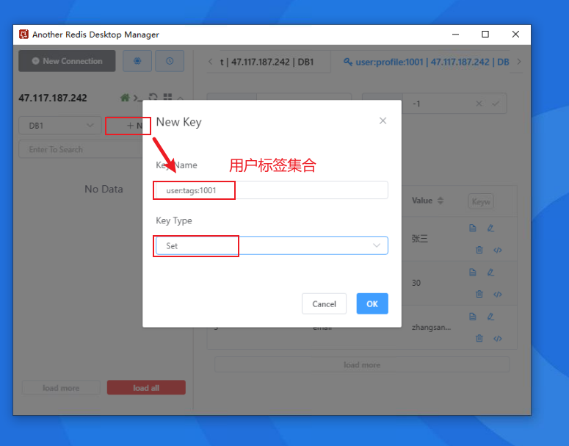This screenshot has height=446, width=569.
Task: Click the 张三 value cell
Action: pos(420,239)
